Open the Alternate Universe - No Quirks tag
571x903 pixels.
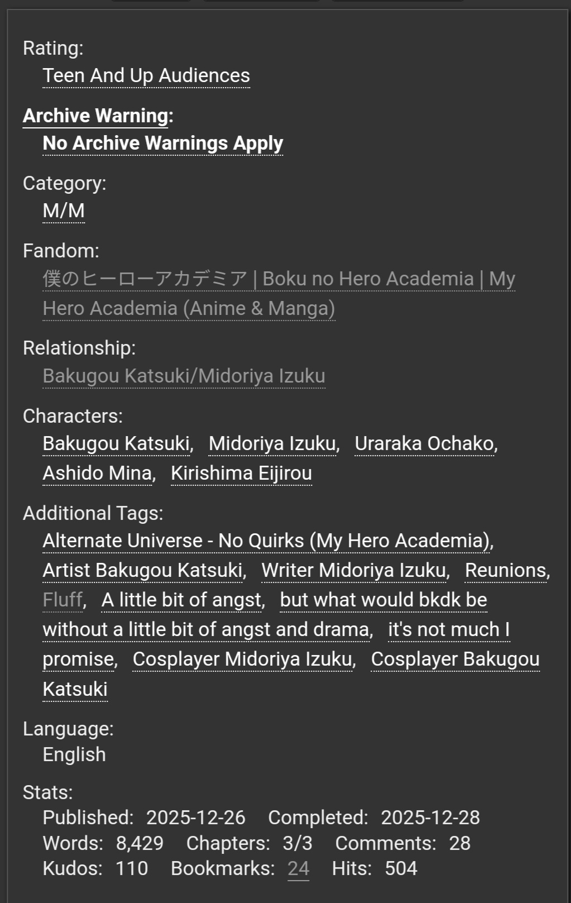pyautogui.click(x=266, y=541)
